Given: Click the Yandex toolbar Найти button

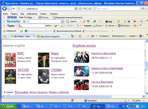Looking at the screenshot, I should (48, 26).
